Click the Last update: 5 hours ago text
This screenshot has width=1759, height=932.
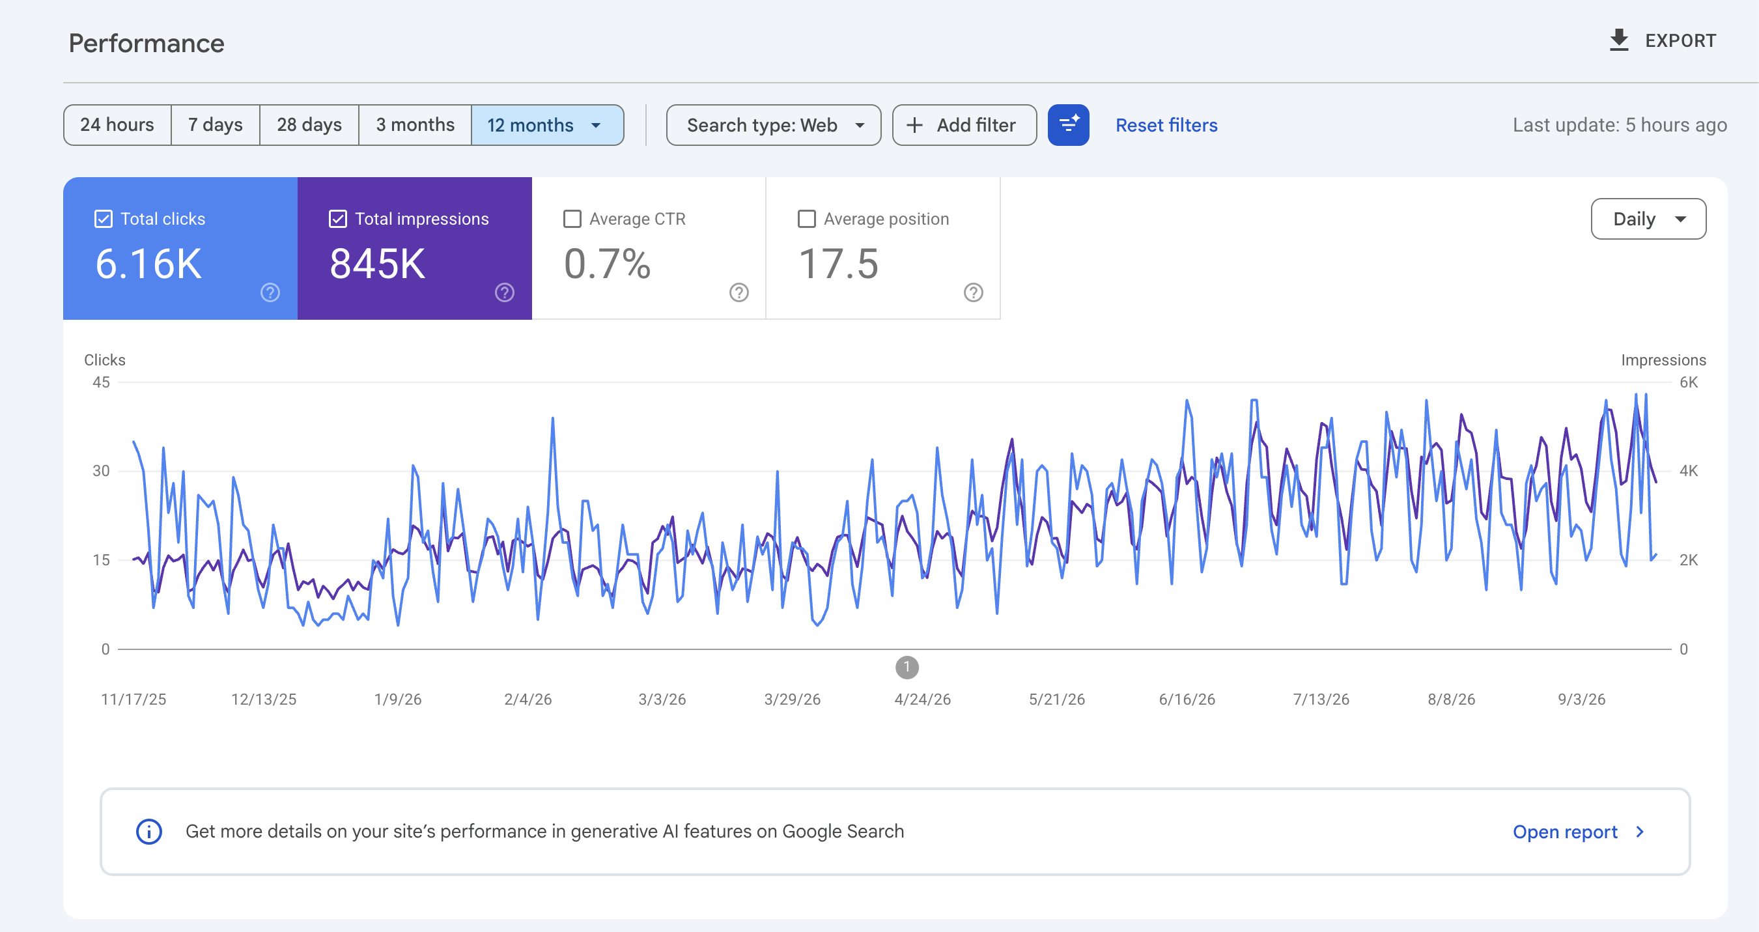1620,125
